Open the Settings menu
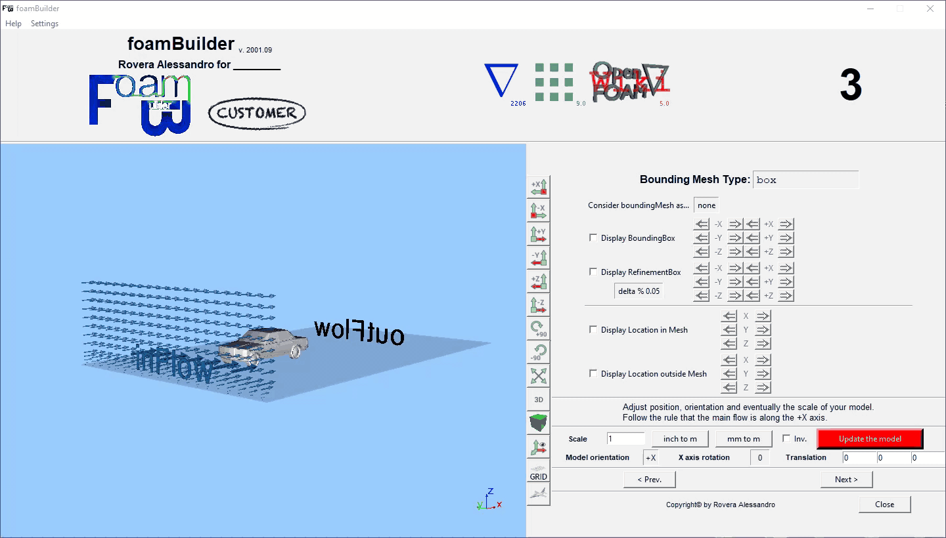The width and height of the screenshot is (946, 538). (45, 24)
